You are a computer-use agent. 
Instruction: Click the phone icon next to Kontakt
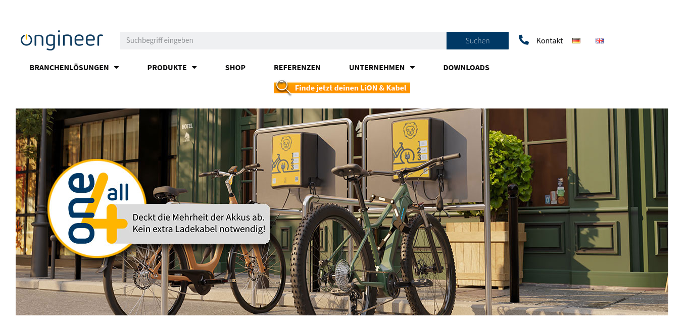click(x=524, y=40)
